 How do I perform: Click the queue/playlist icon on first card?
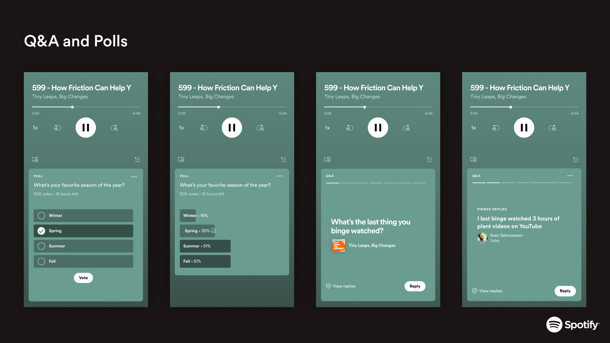pyautogui.click(x=138, y=159)
